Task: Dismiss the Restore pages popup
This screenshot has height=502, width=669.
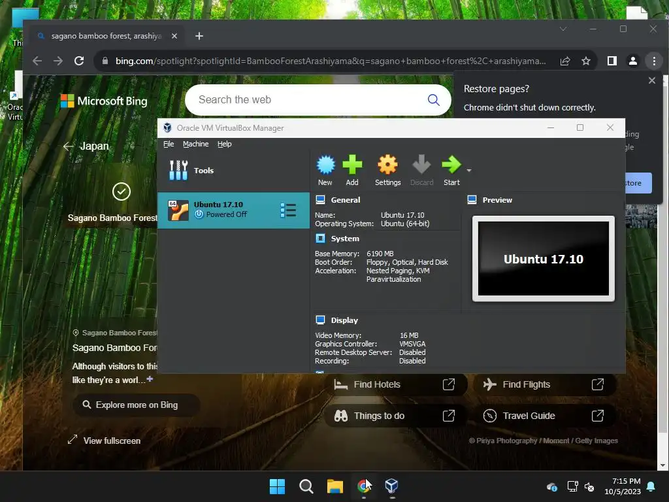Action: tap(652, 80)
